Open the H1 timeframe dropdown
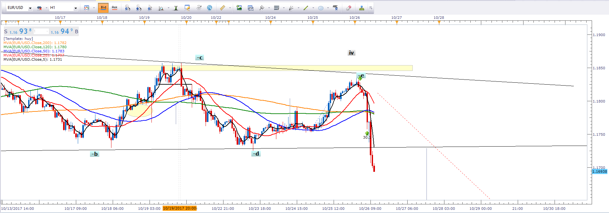609x213 pixels. pyautogui.click(x=76, y=8)
